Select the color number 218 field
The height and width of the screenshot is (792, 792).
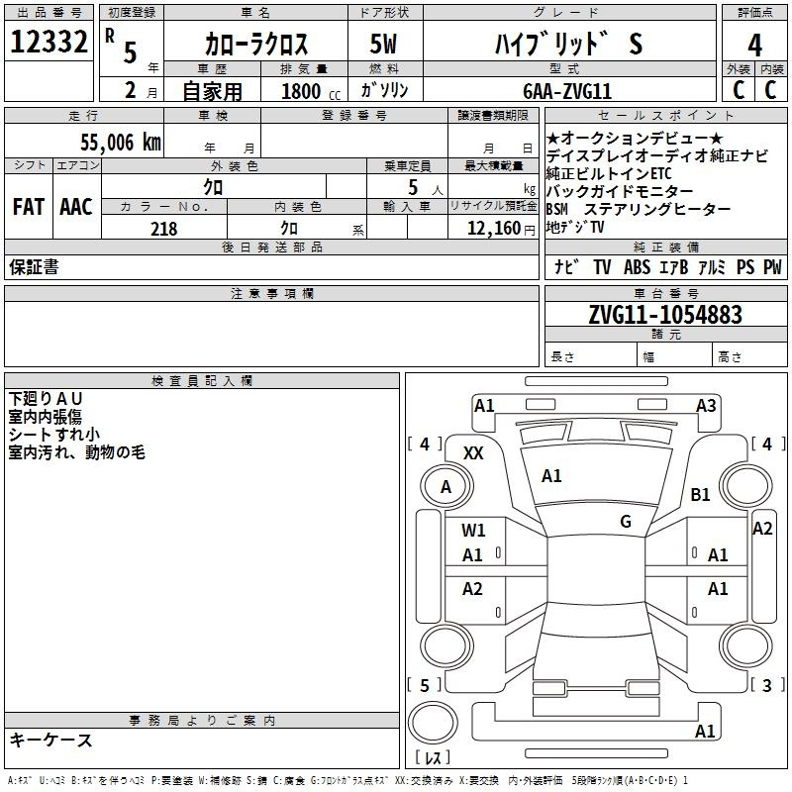tap(164, 229)
